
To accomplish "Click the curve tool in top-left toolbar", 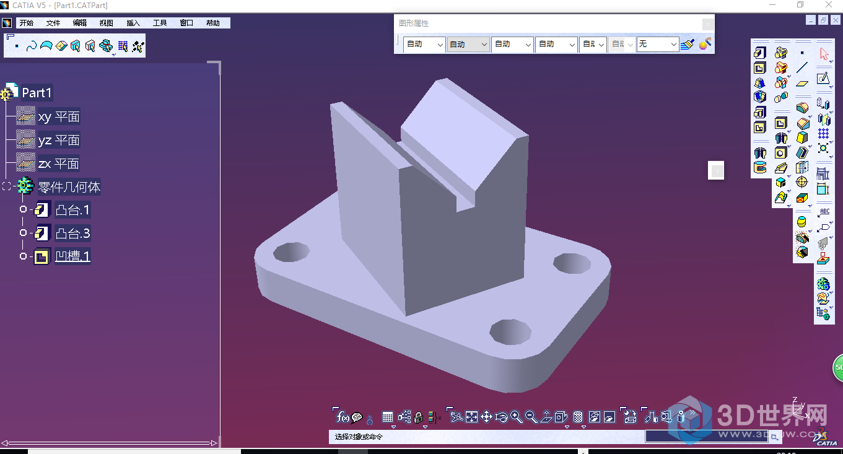I will tap(31, 46).
